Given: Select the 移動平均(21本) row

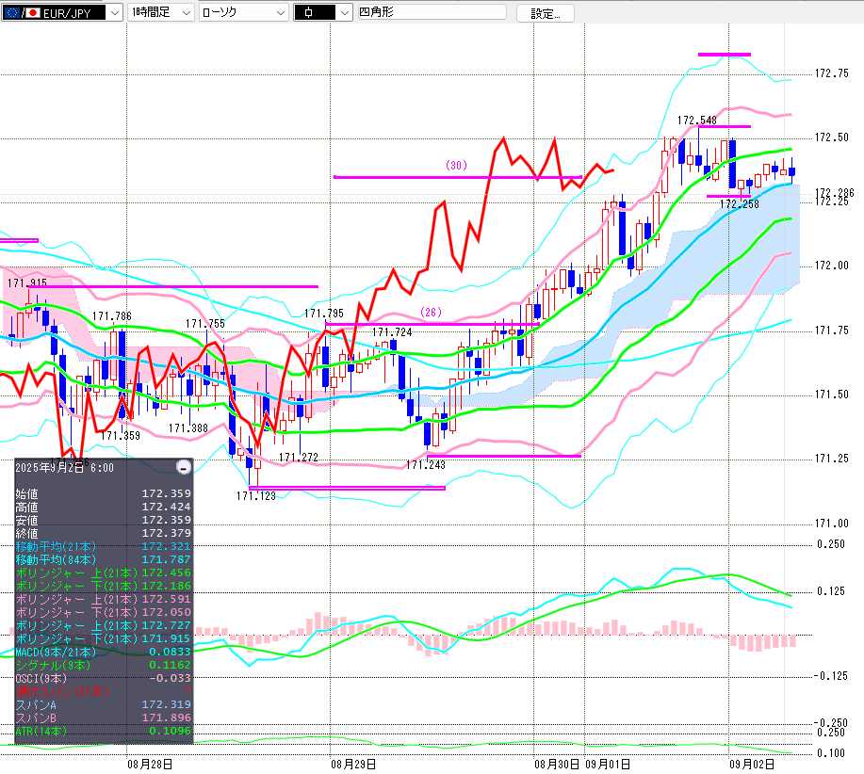Looking at the screenshot, I should (103, 547).
